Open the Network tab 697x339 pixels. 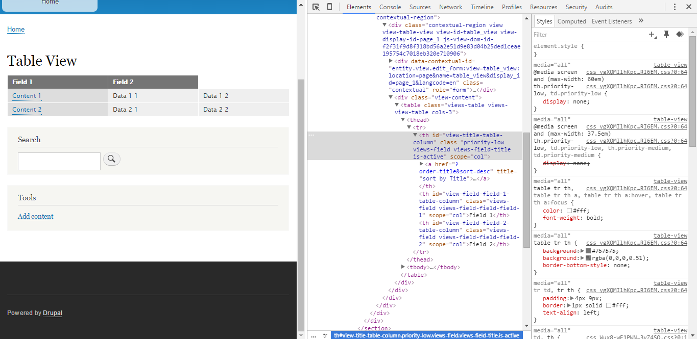click(x=450, y=7)
